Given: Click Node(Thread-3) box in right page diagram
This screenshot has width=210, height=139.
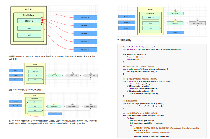Looking at the screenshot, I should point(197,23).
